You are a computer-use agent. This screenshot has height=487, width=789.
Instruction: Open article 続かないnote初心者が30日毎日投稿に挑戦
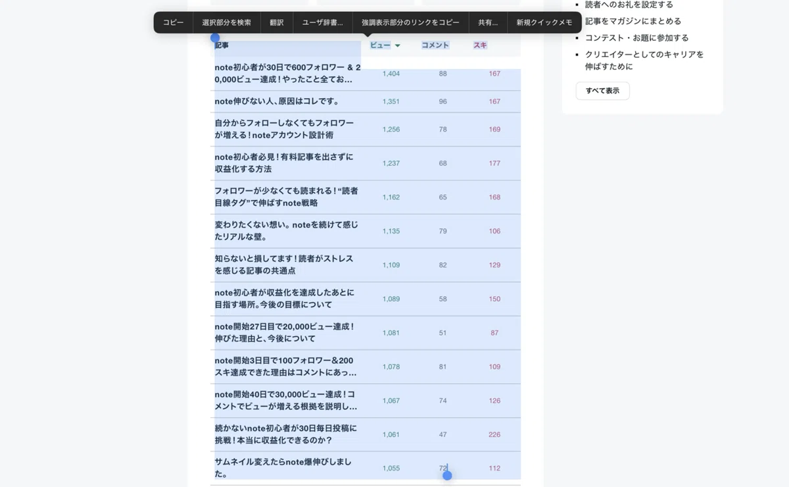(x=285, y=434)
